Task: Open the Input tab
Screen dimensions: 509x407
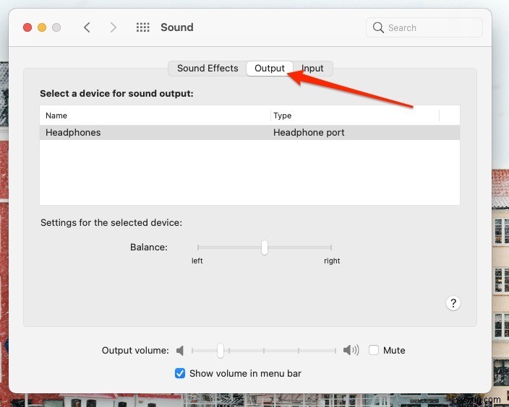Action: 312,69
